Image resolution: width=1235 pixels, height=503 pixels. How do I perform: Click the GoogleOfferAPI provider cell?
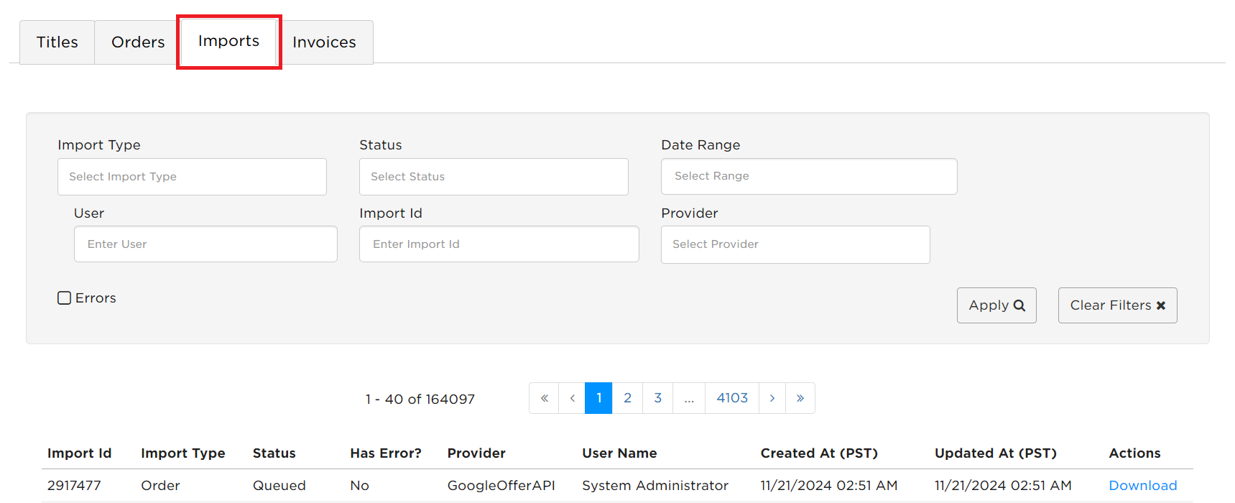pos(501,486)
